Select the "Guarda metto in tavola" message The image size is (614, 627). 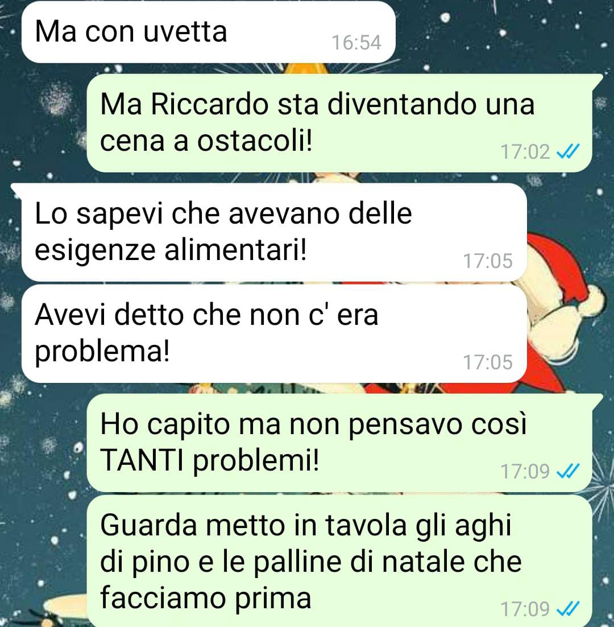(339, 561)
